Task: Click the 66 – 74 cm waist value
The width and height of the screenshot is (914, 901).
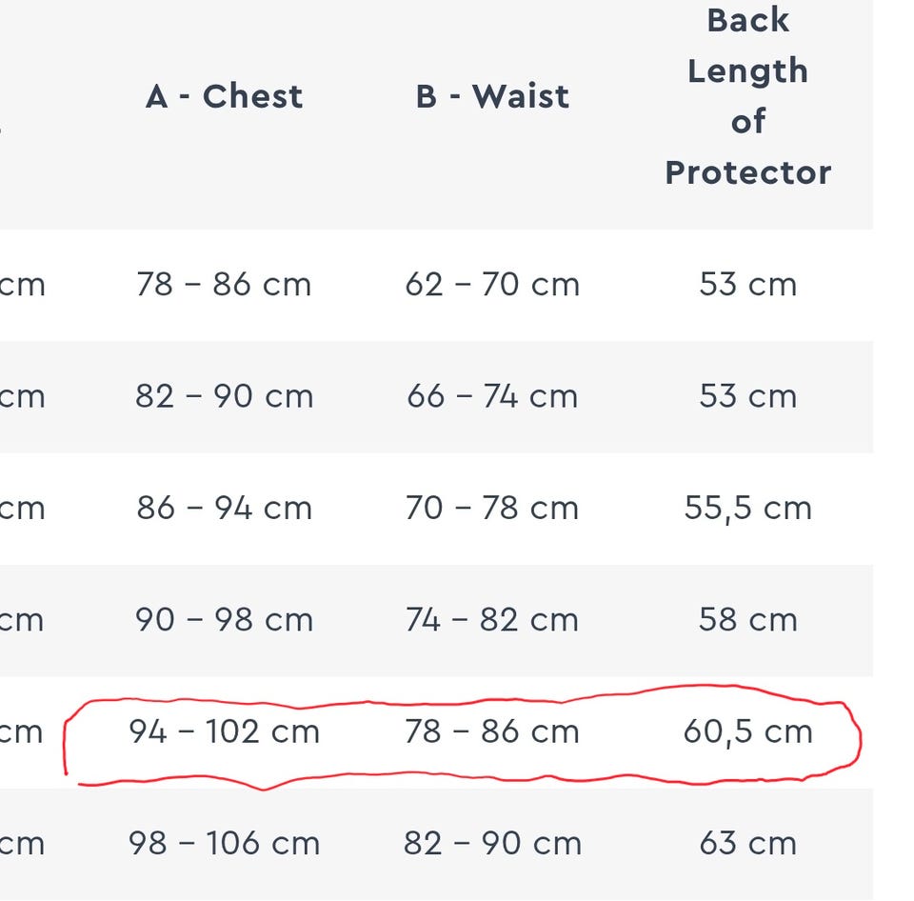Action: tap(492, 396)
